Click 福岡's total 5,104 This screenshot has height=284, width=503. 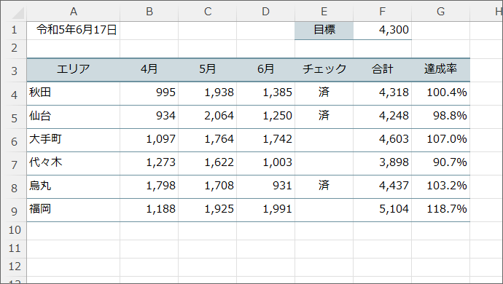(x=383, y=210)
